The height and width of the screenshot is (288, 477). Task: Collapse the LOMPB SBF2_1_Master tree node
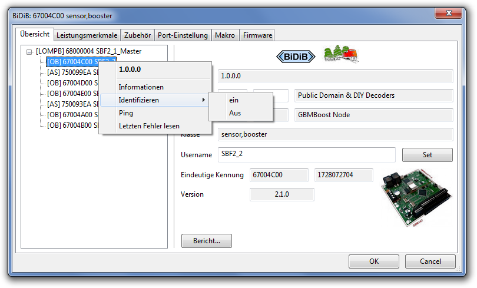[x=29, y=51]
